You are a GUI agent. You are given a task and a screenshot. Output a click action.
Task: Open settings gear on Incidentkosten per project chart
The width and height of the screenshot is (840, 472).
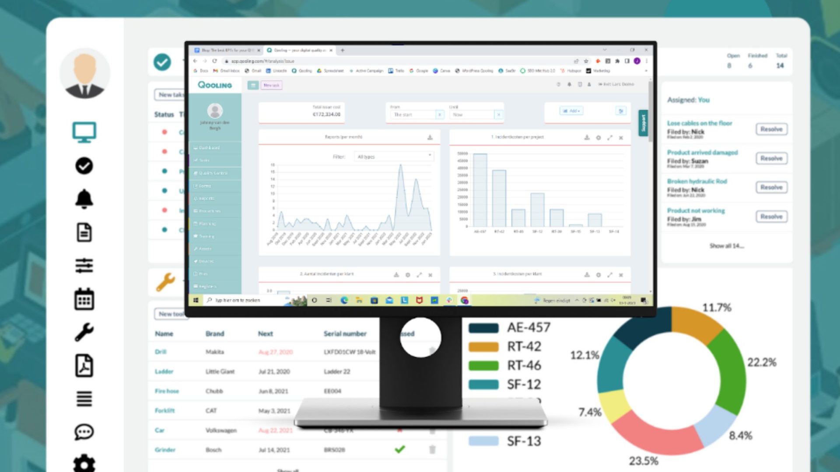(x=598, y=138)
